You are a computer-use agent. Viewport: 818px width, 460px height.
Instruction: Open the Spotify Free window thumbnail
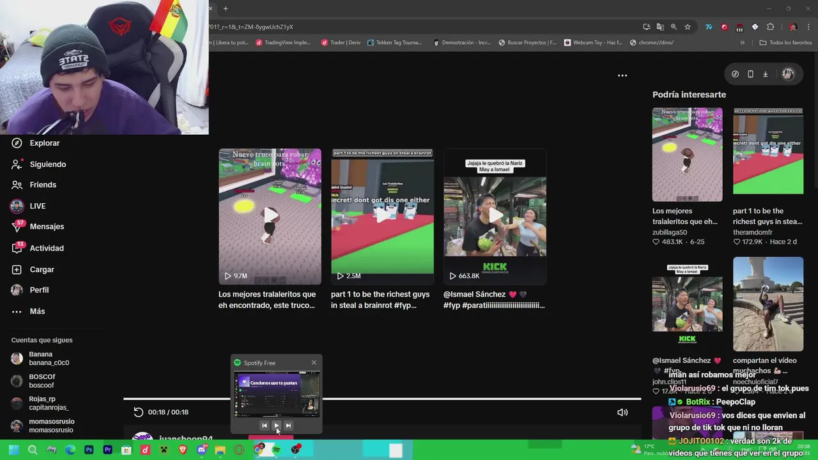coord(276,394)
